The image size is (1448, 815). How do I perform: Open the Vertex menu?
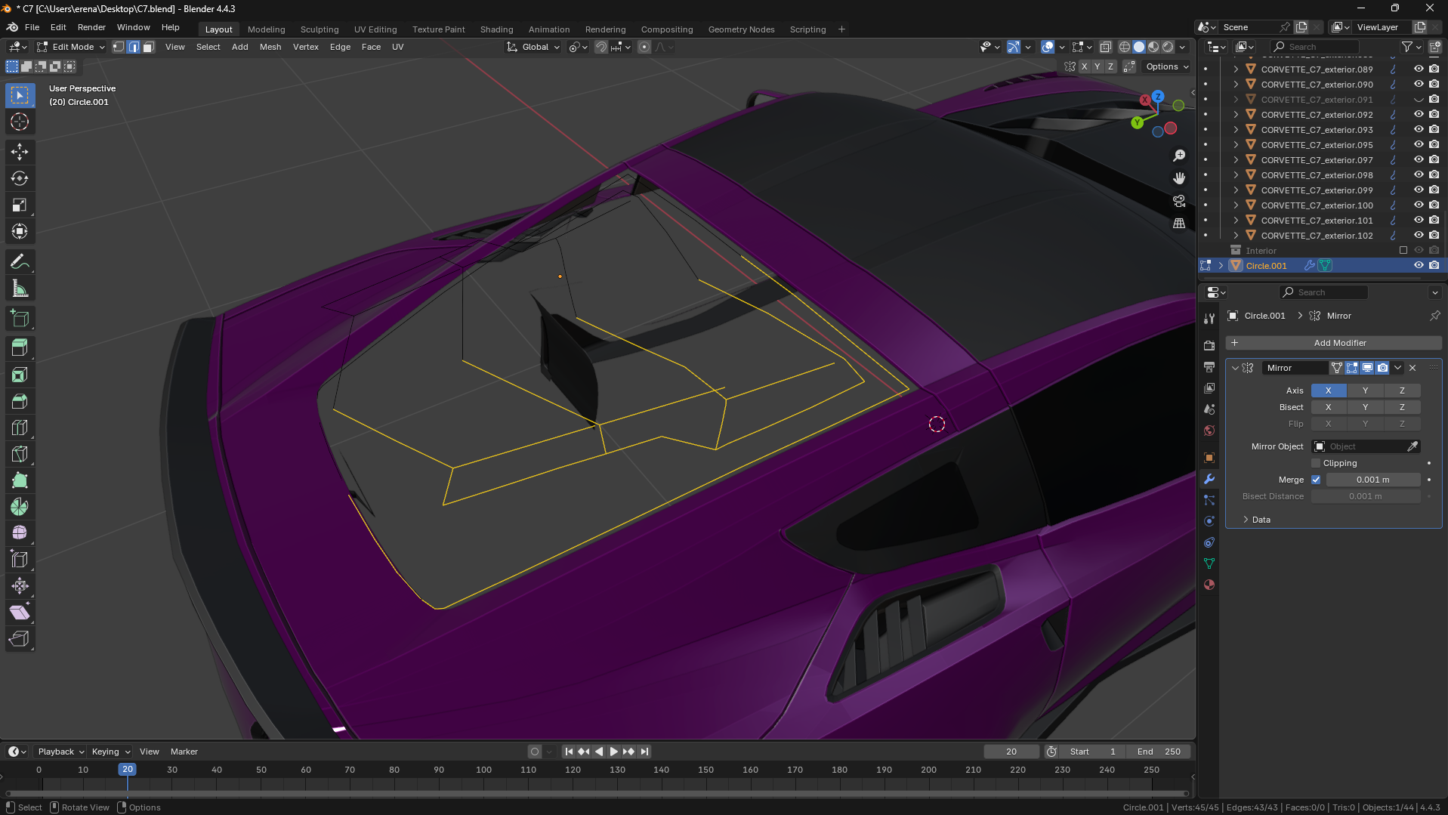[x=306, y=47]
